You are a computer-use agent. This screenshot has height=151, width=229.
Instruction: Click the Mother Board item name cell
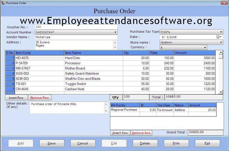pyautogui.click(x=93, y=68)
